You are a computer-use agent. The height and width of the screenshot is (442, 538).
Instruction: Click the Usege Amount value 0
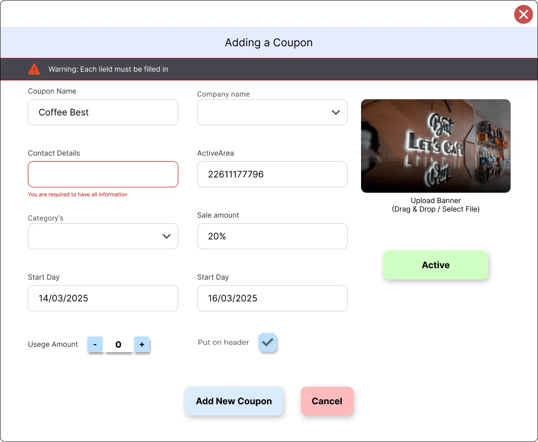119,344
